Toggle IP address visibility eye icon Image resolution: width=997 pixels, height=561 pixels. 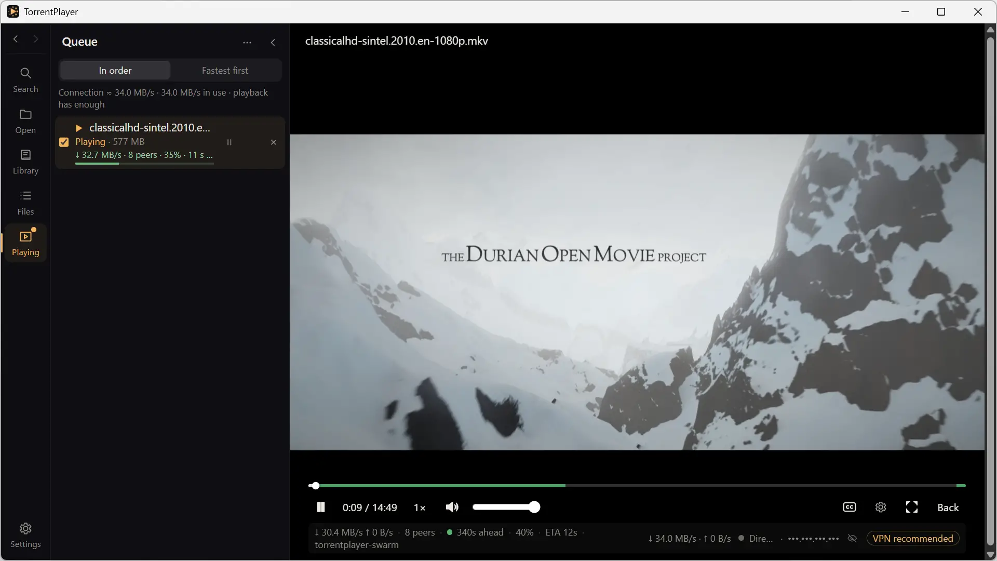click(852, 539)
